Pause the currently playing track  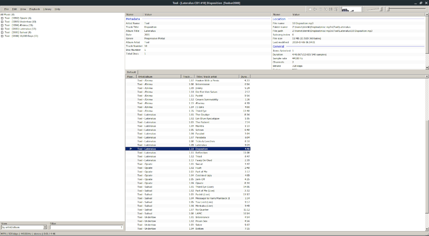(x=320, y=9)
